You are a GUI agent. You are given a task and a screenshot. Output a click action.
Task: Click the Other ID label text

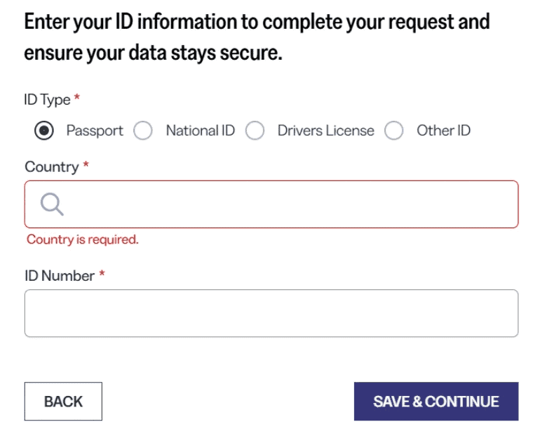pos(444,131)
